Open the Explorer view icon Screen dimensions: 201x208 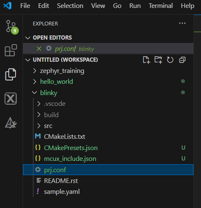[x=11, y=74]
